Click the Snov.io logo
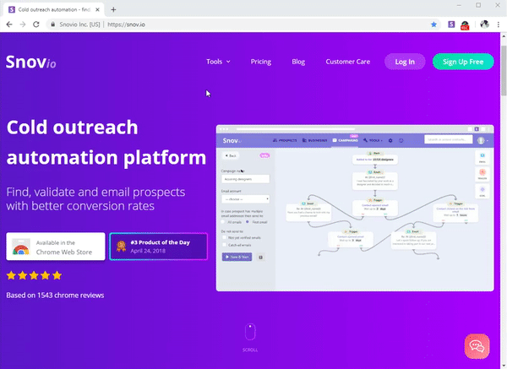The height and width of the screenshot is (369, 507). (31, 62)
